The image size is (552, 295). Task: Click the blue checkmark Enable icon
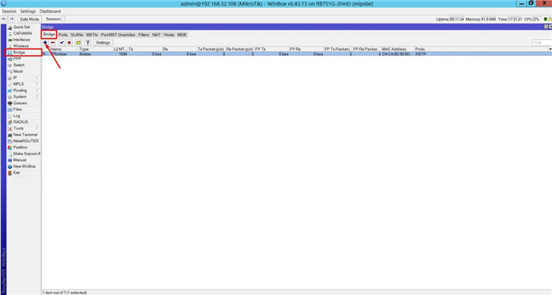62,43
